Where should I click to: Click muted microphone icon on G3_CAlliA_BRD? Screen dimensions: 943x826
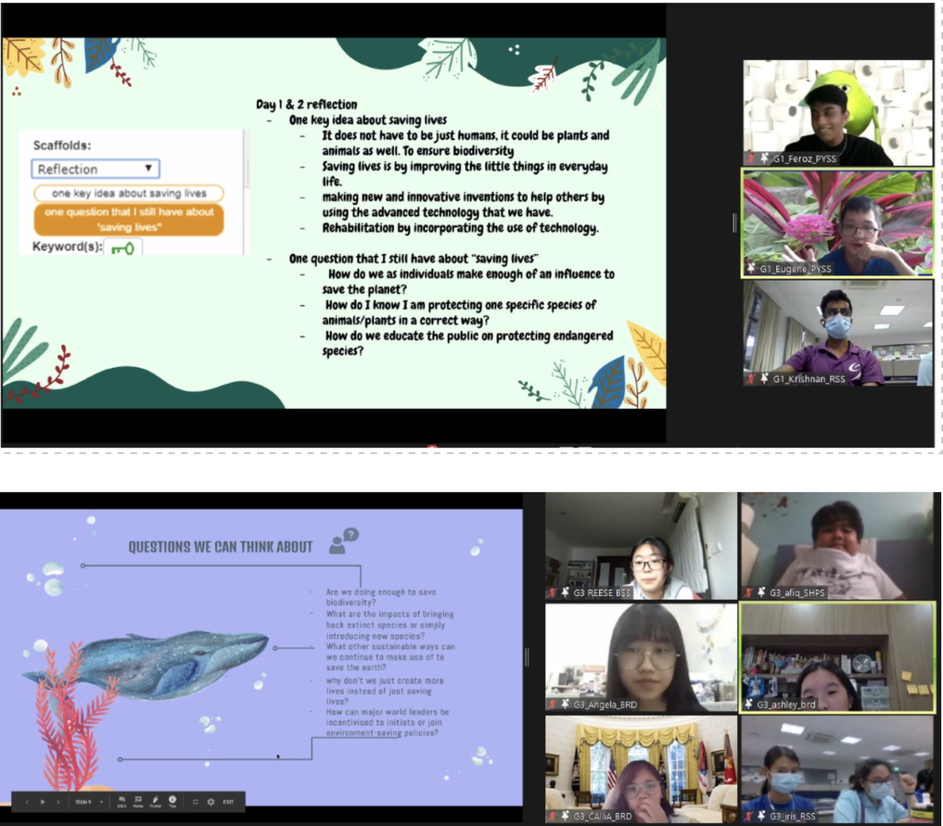pyautogui.click(x=553, y=816)
